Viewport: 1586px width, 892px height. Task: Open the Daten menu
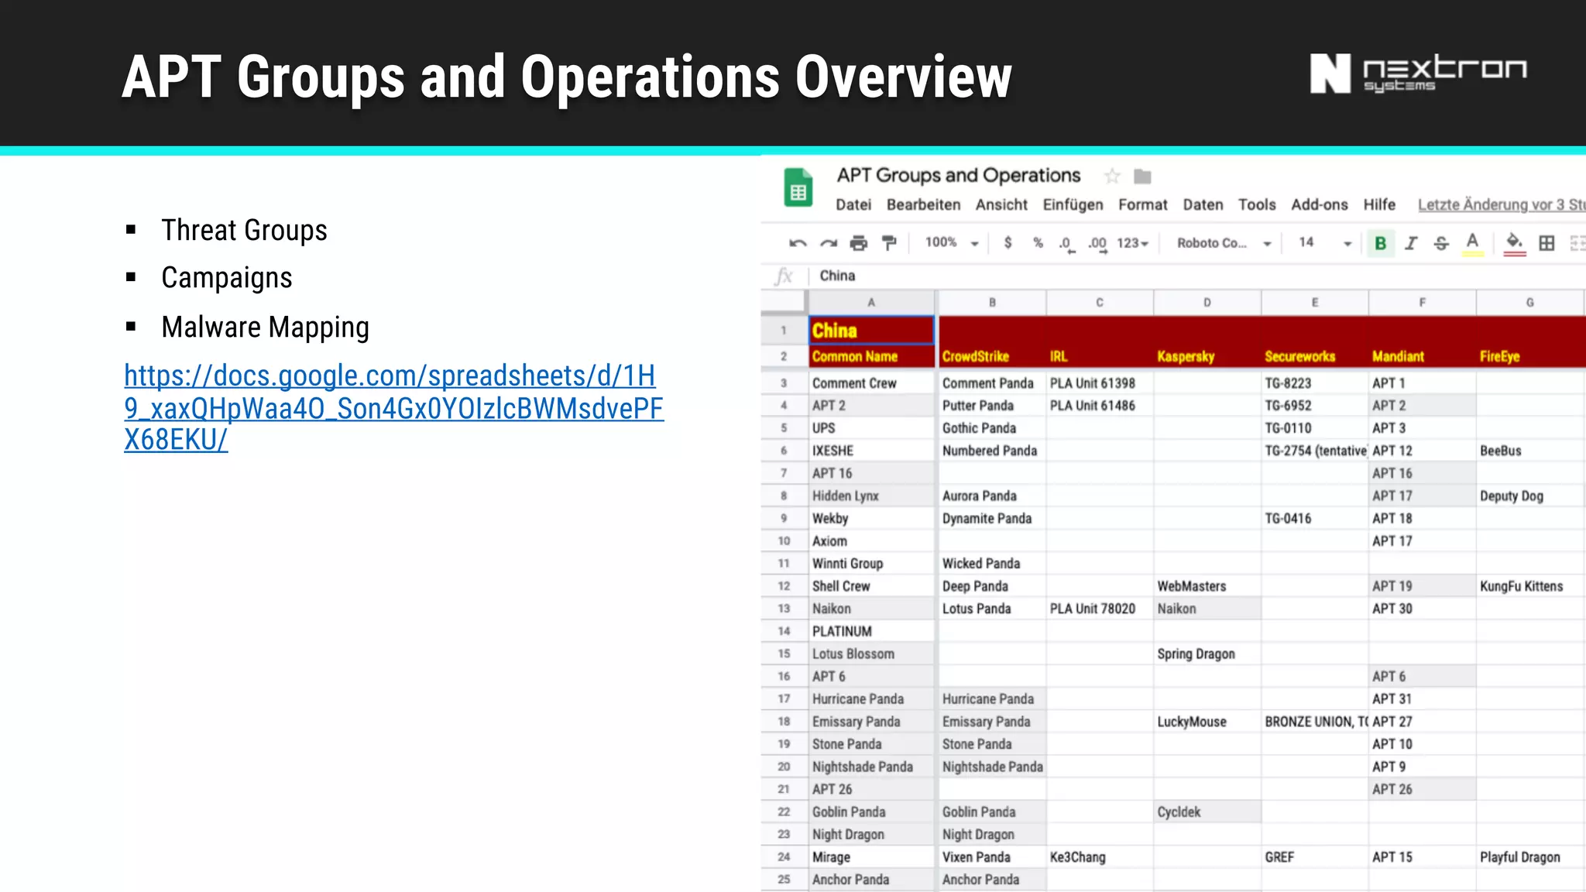tap(1203, 204)
